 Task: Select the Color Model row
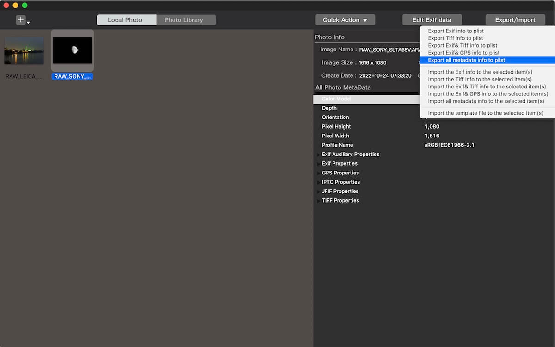pyautogui.click(x=366, y=99)
